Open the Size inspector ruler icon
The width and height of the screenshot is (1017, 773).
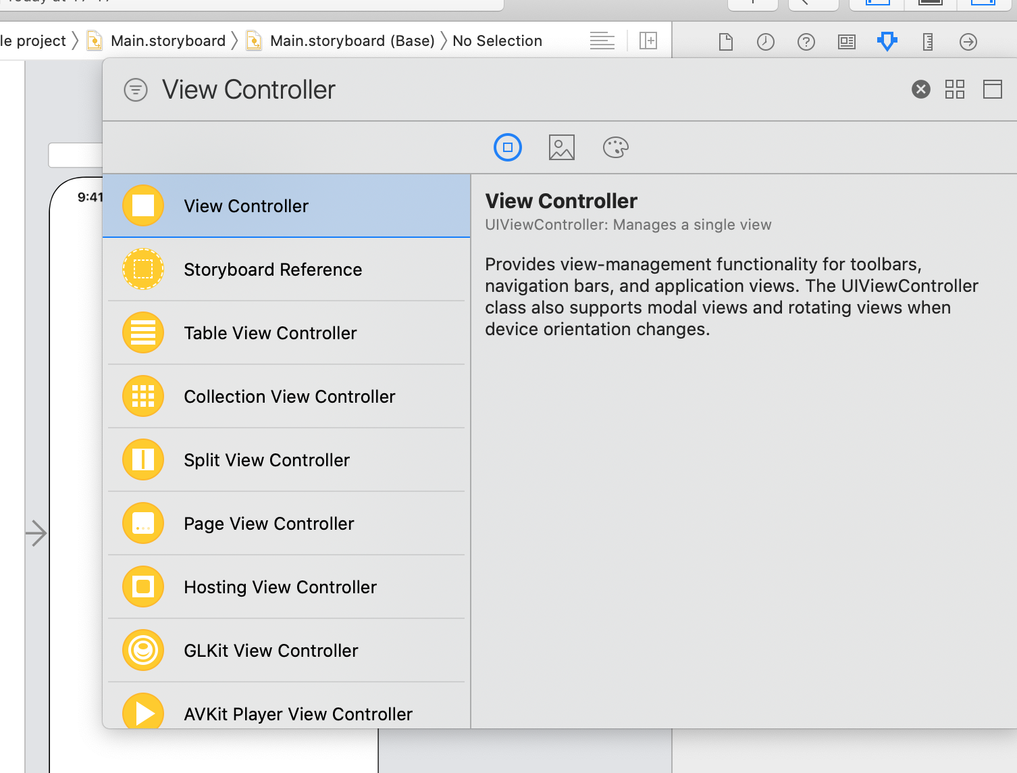coord(927,41)
